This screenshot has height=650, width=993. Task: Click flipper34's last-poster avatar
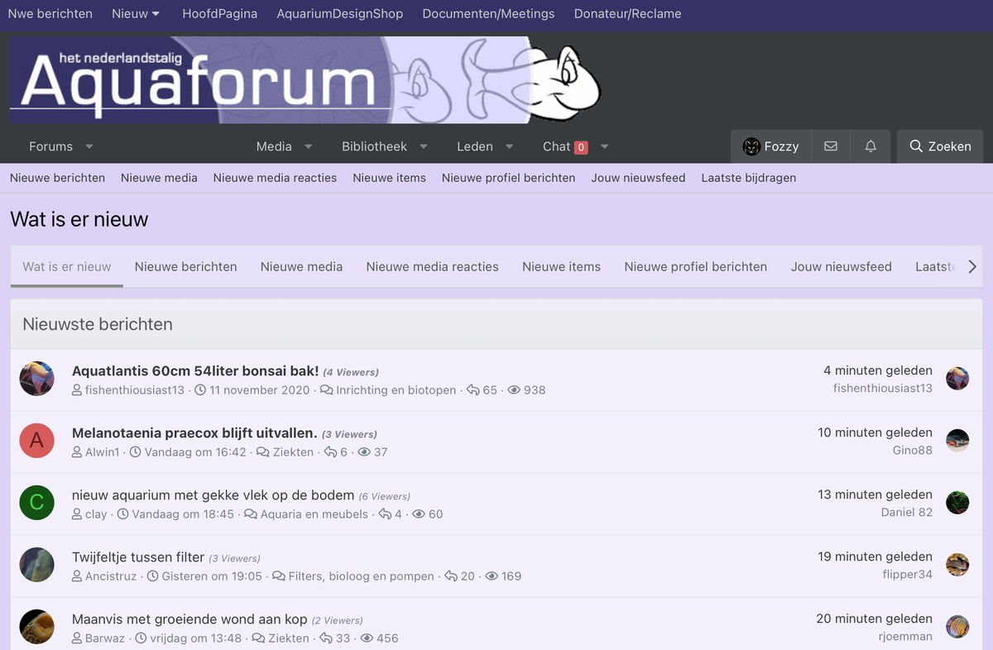point(957,565)
